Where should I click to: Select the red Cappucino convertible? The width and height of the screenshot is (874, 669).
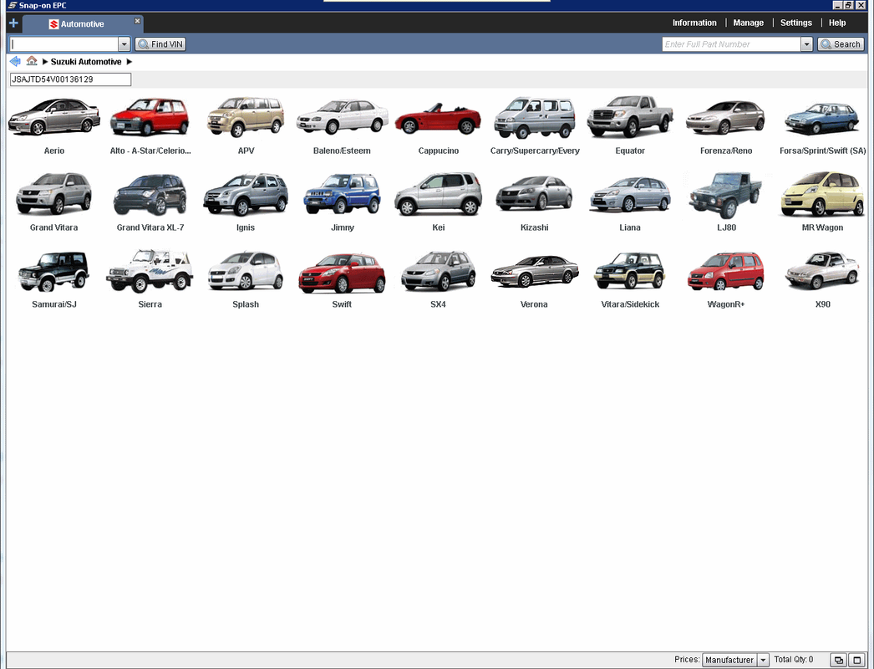(438, 118)
